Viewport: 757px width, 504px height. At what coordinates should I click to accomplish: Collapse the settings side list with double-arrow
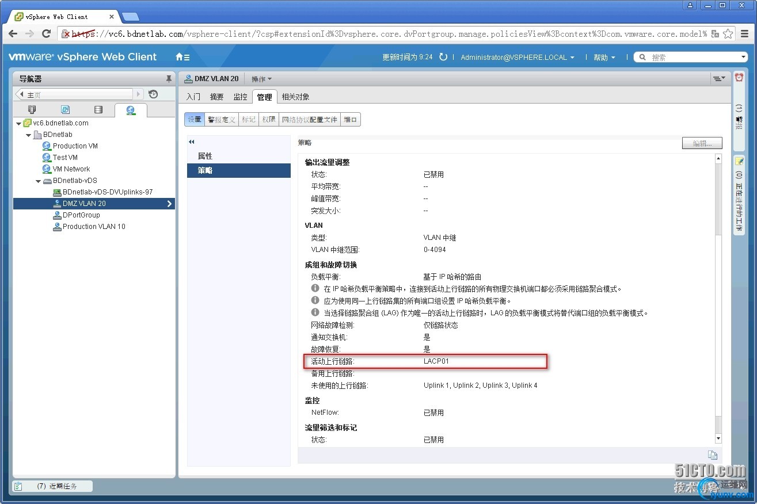point(192,142)
